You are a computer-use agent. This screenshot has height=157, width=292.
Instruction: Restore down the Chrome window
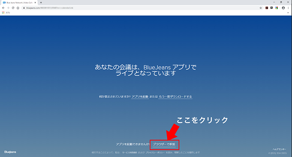pos(281,2)
